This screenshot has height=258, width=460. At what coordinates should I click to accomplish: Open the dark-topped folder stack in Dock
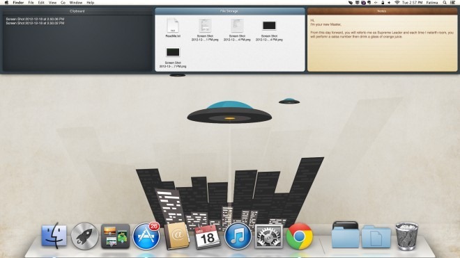click(x=345, y=235)
